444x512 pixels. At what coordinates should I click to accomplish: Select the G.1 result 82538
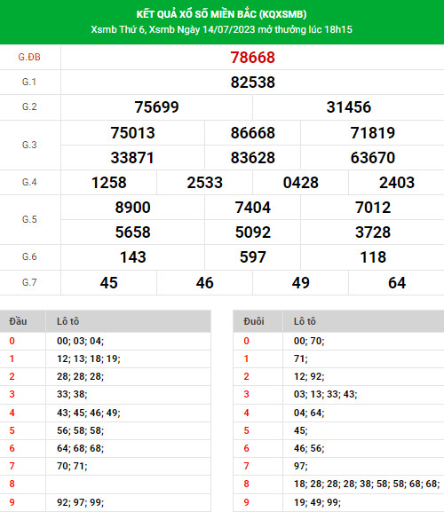(252, 83)
